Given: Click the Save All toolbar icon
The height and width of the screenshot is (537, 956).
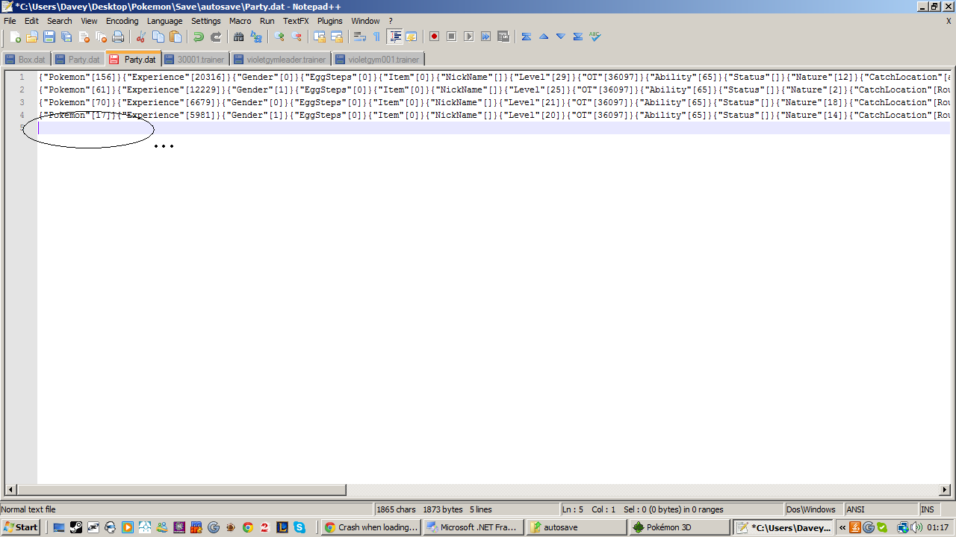Looking at the screenshot, I should point(66,37).
